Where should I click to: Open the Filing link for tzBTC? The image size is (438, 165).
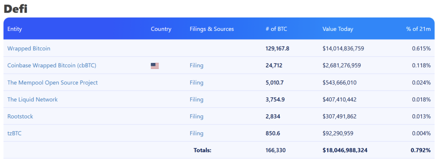[196, 133]
